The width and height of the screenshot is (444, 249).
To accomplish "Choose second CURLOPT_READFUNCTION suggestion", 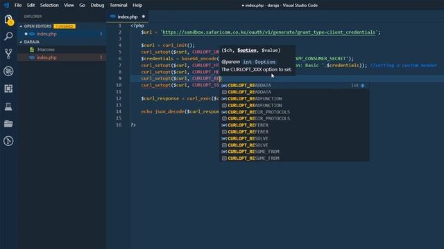I will point(294,105).
